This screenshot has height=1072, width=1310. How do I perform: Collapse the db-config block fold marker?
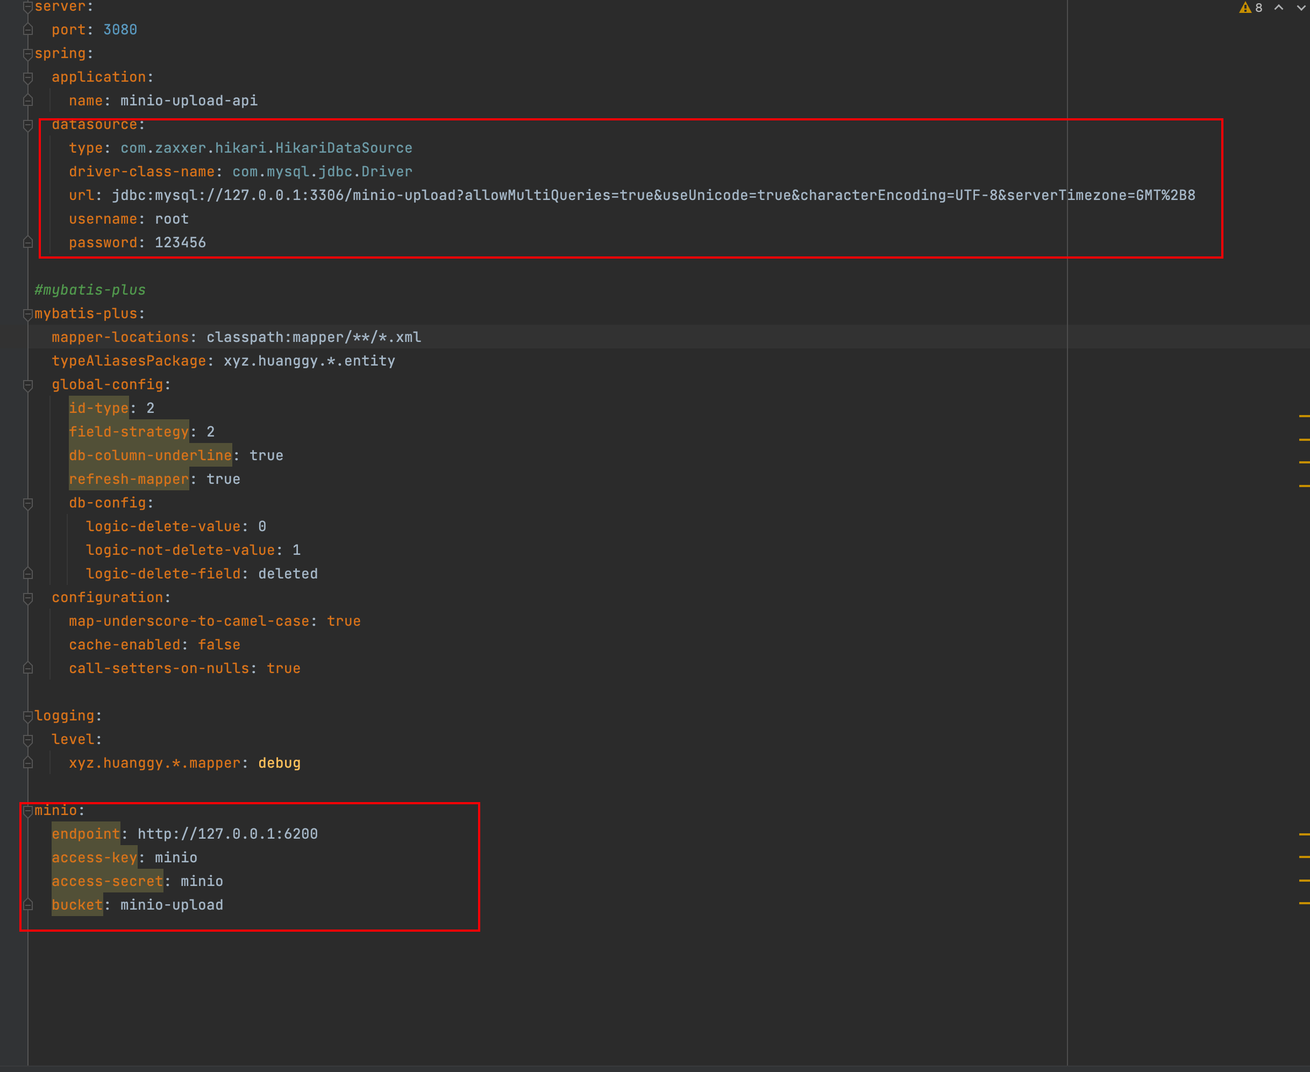click(x=28, y=504)
